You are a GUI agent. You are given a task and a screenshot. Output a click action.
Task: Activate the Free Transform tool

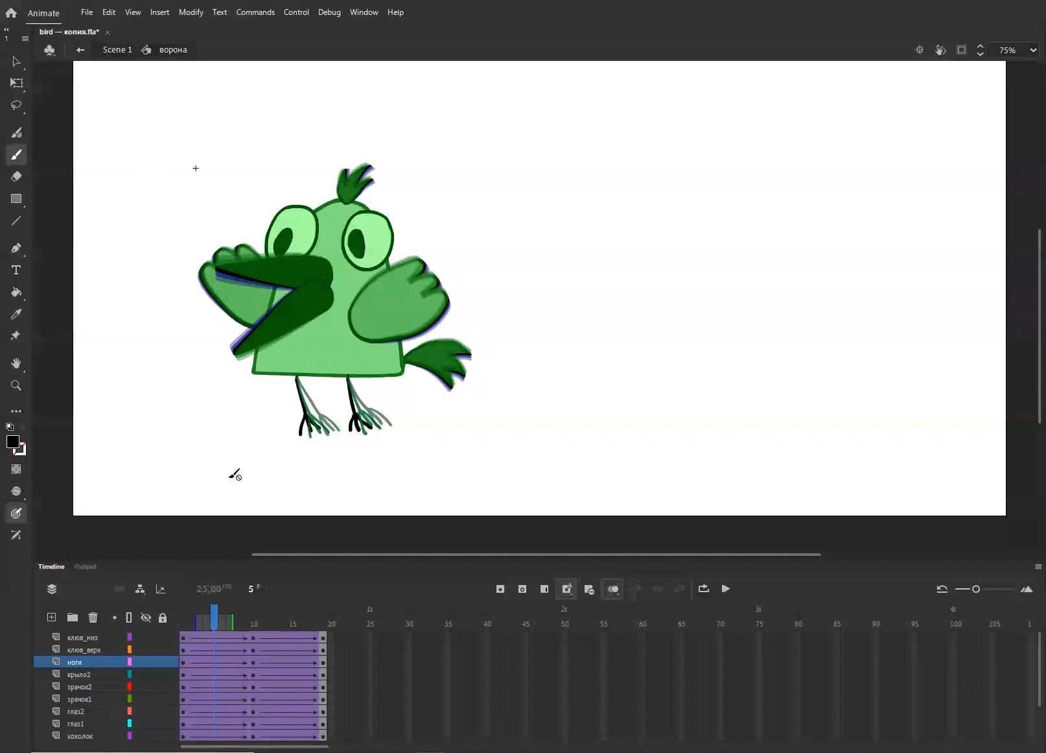(x=16, y=83)
